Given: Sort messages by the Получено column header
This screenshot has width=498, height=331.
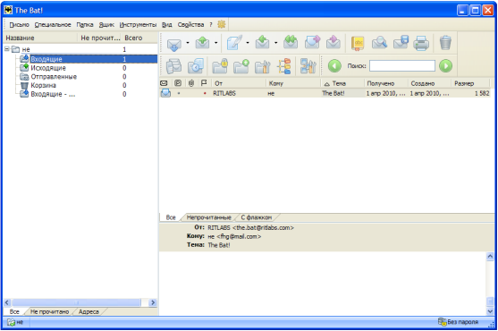Looking at the screenshot, I should coord(381,83).
